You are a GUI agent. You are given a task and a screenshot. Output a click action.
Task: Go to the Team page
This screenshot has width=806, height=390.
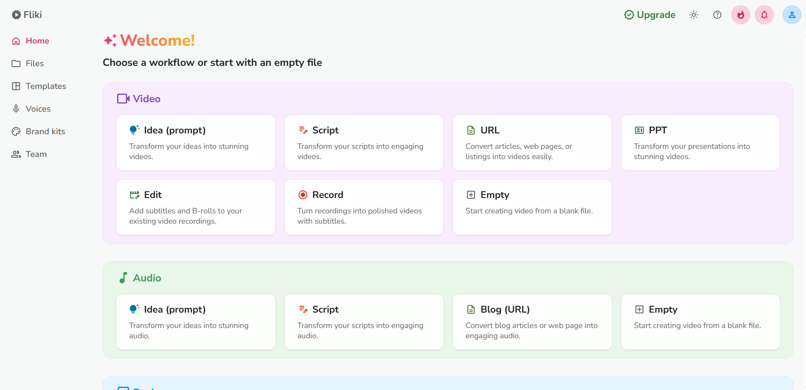tap(36, 154)
